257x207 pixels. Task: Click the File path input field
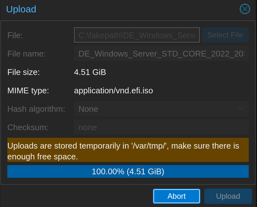tap(137, 35)
